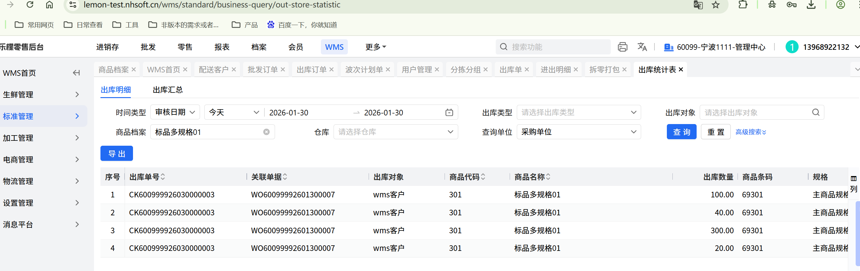
Task: Click the store icon beside 60099-宁波1111-管理中心
Action: (669, 47)
